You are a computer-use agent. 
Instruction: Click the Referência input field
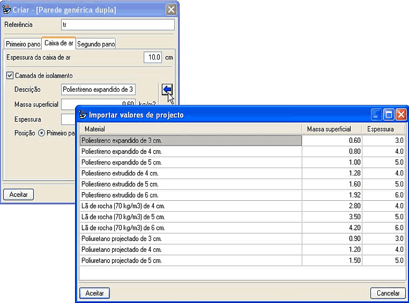[x=118, y=25]
